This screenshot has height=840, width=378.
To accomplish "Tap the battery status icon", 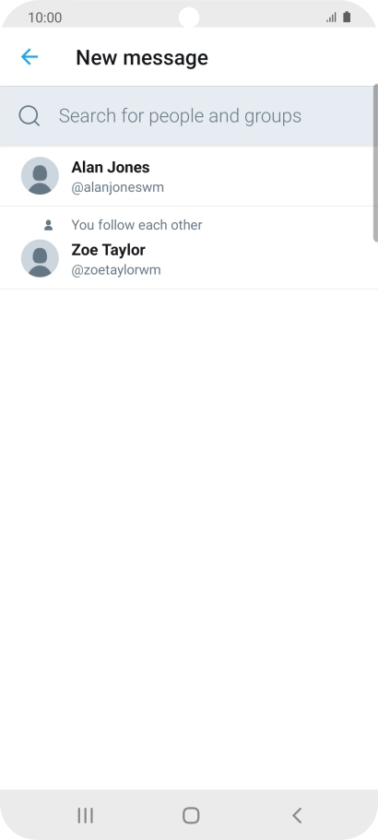I will (347, 18).
